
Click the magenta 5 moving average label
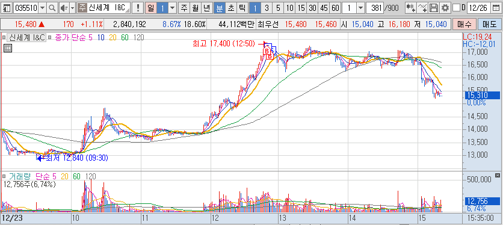click(90, 37)
